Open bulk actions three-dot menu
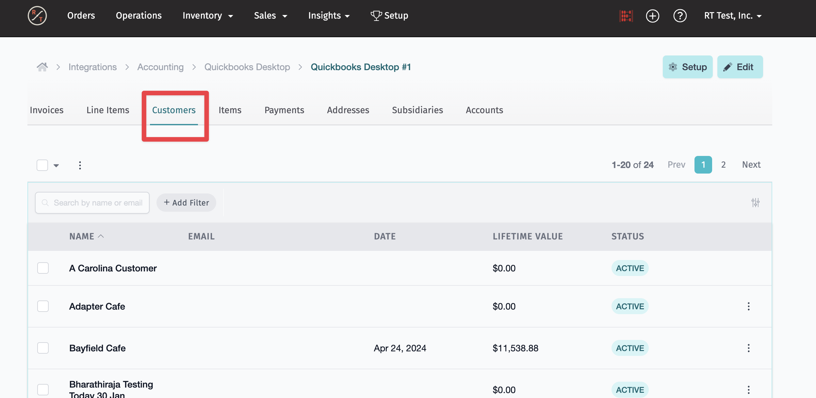This screenshot has height=398, width=816. 80,165
